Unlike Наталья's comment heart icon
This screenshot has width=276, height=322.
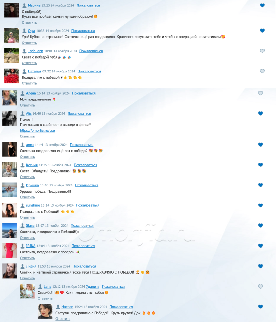262,71
